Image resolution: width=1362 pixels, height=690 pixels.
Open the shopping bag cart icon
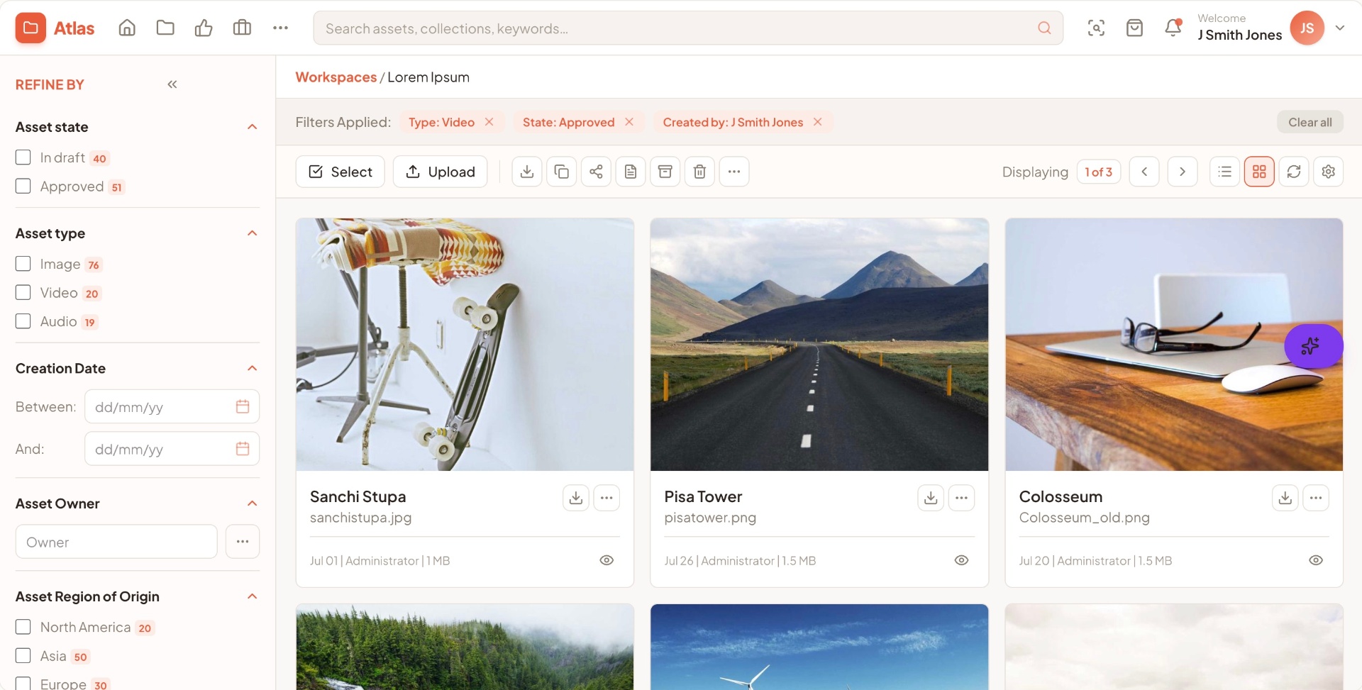tap(1134, 28)
